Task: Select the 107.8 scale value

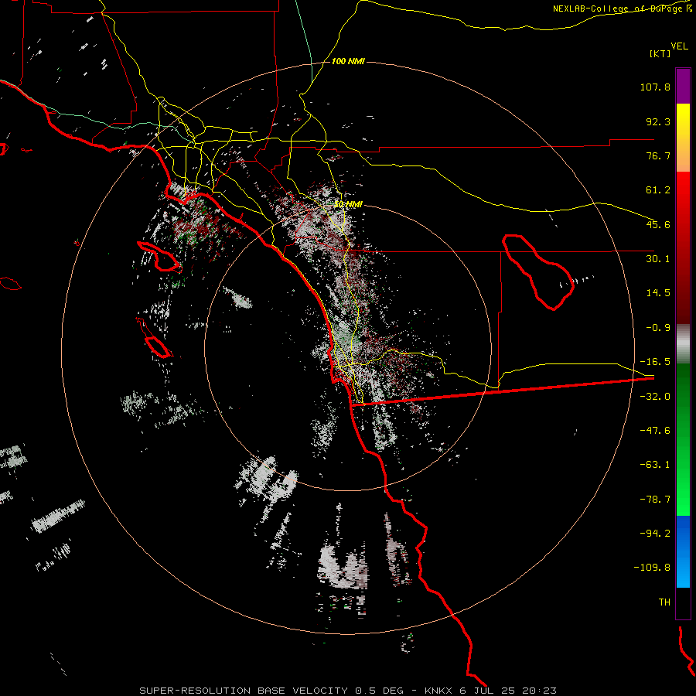Action: [655, 87]
